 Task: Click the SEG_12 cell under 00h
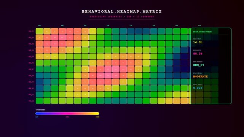click(39, 101)
